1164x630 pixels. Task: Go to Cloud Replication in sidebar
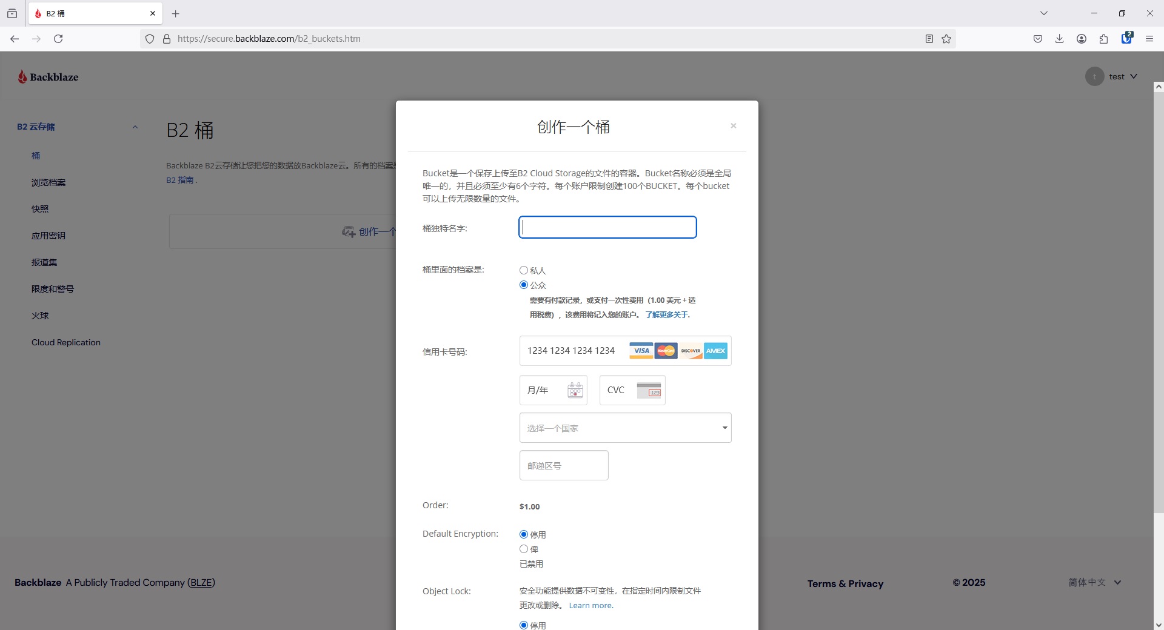(x=66, y=342)
